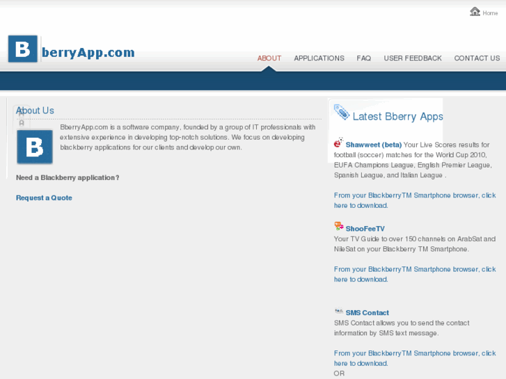Open the Shawweet (beta) link
Screen dimensions: 506x379
coord(373,145)
